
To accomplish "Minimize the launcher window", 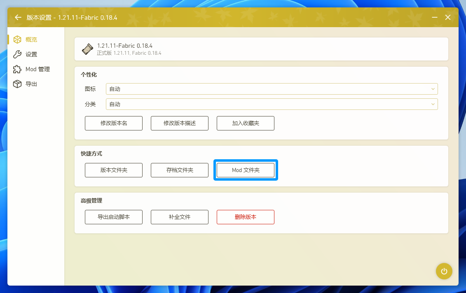I will (434, 18).
